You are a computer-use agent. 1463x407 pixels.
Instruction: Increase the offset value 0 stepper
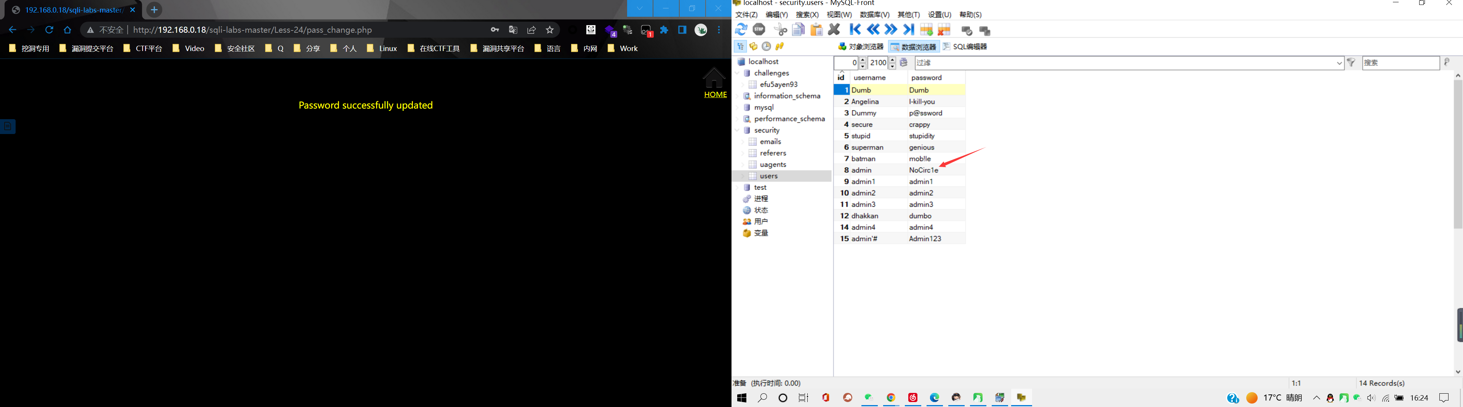coord(863,60)
